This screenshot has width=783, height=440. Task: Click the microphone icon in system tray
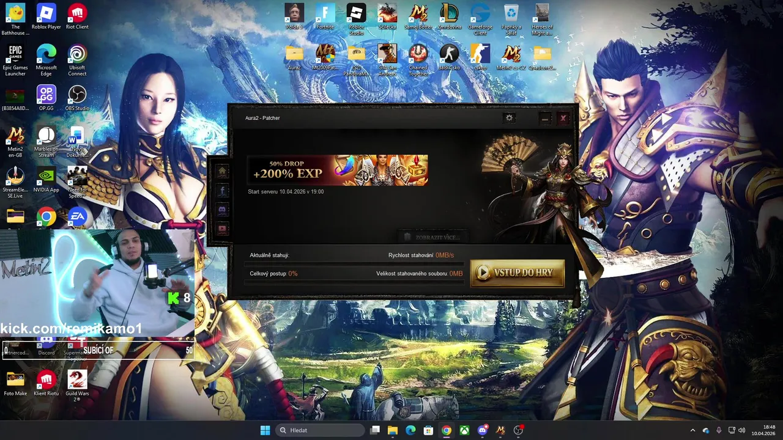(x=719, y=430)
